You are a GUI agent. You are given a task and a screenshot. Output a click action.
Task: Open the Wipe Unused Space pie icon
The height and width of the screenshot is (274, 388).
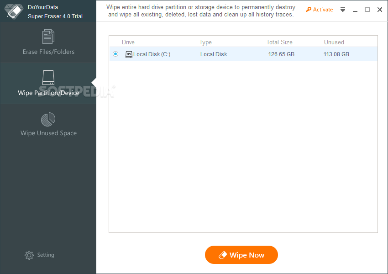tap(48, 119)
